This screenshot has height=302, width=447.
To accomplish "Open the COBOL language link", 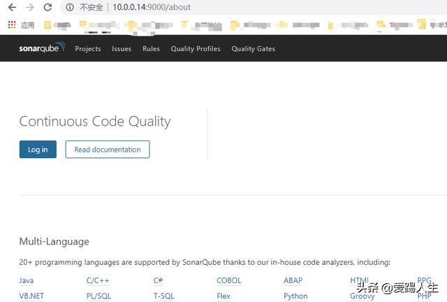I will [229, 280].
